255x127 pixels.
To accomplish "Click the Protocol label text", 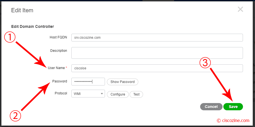I will (61, 93).
